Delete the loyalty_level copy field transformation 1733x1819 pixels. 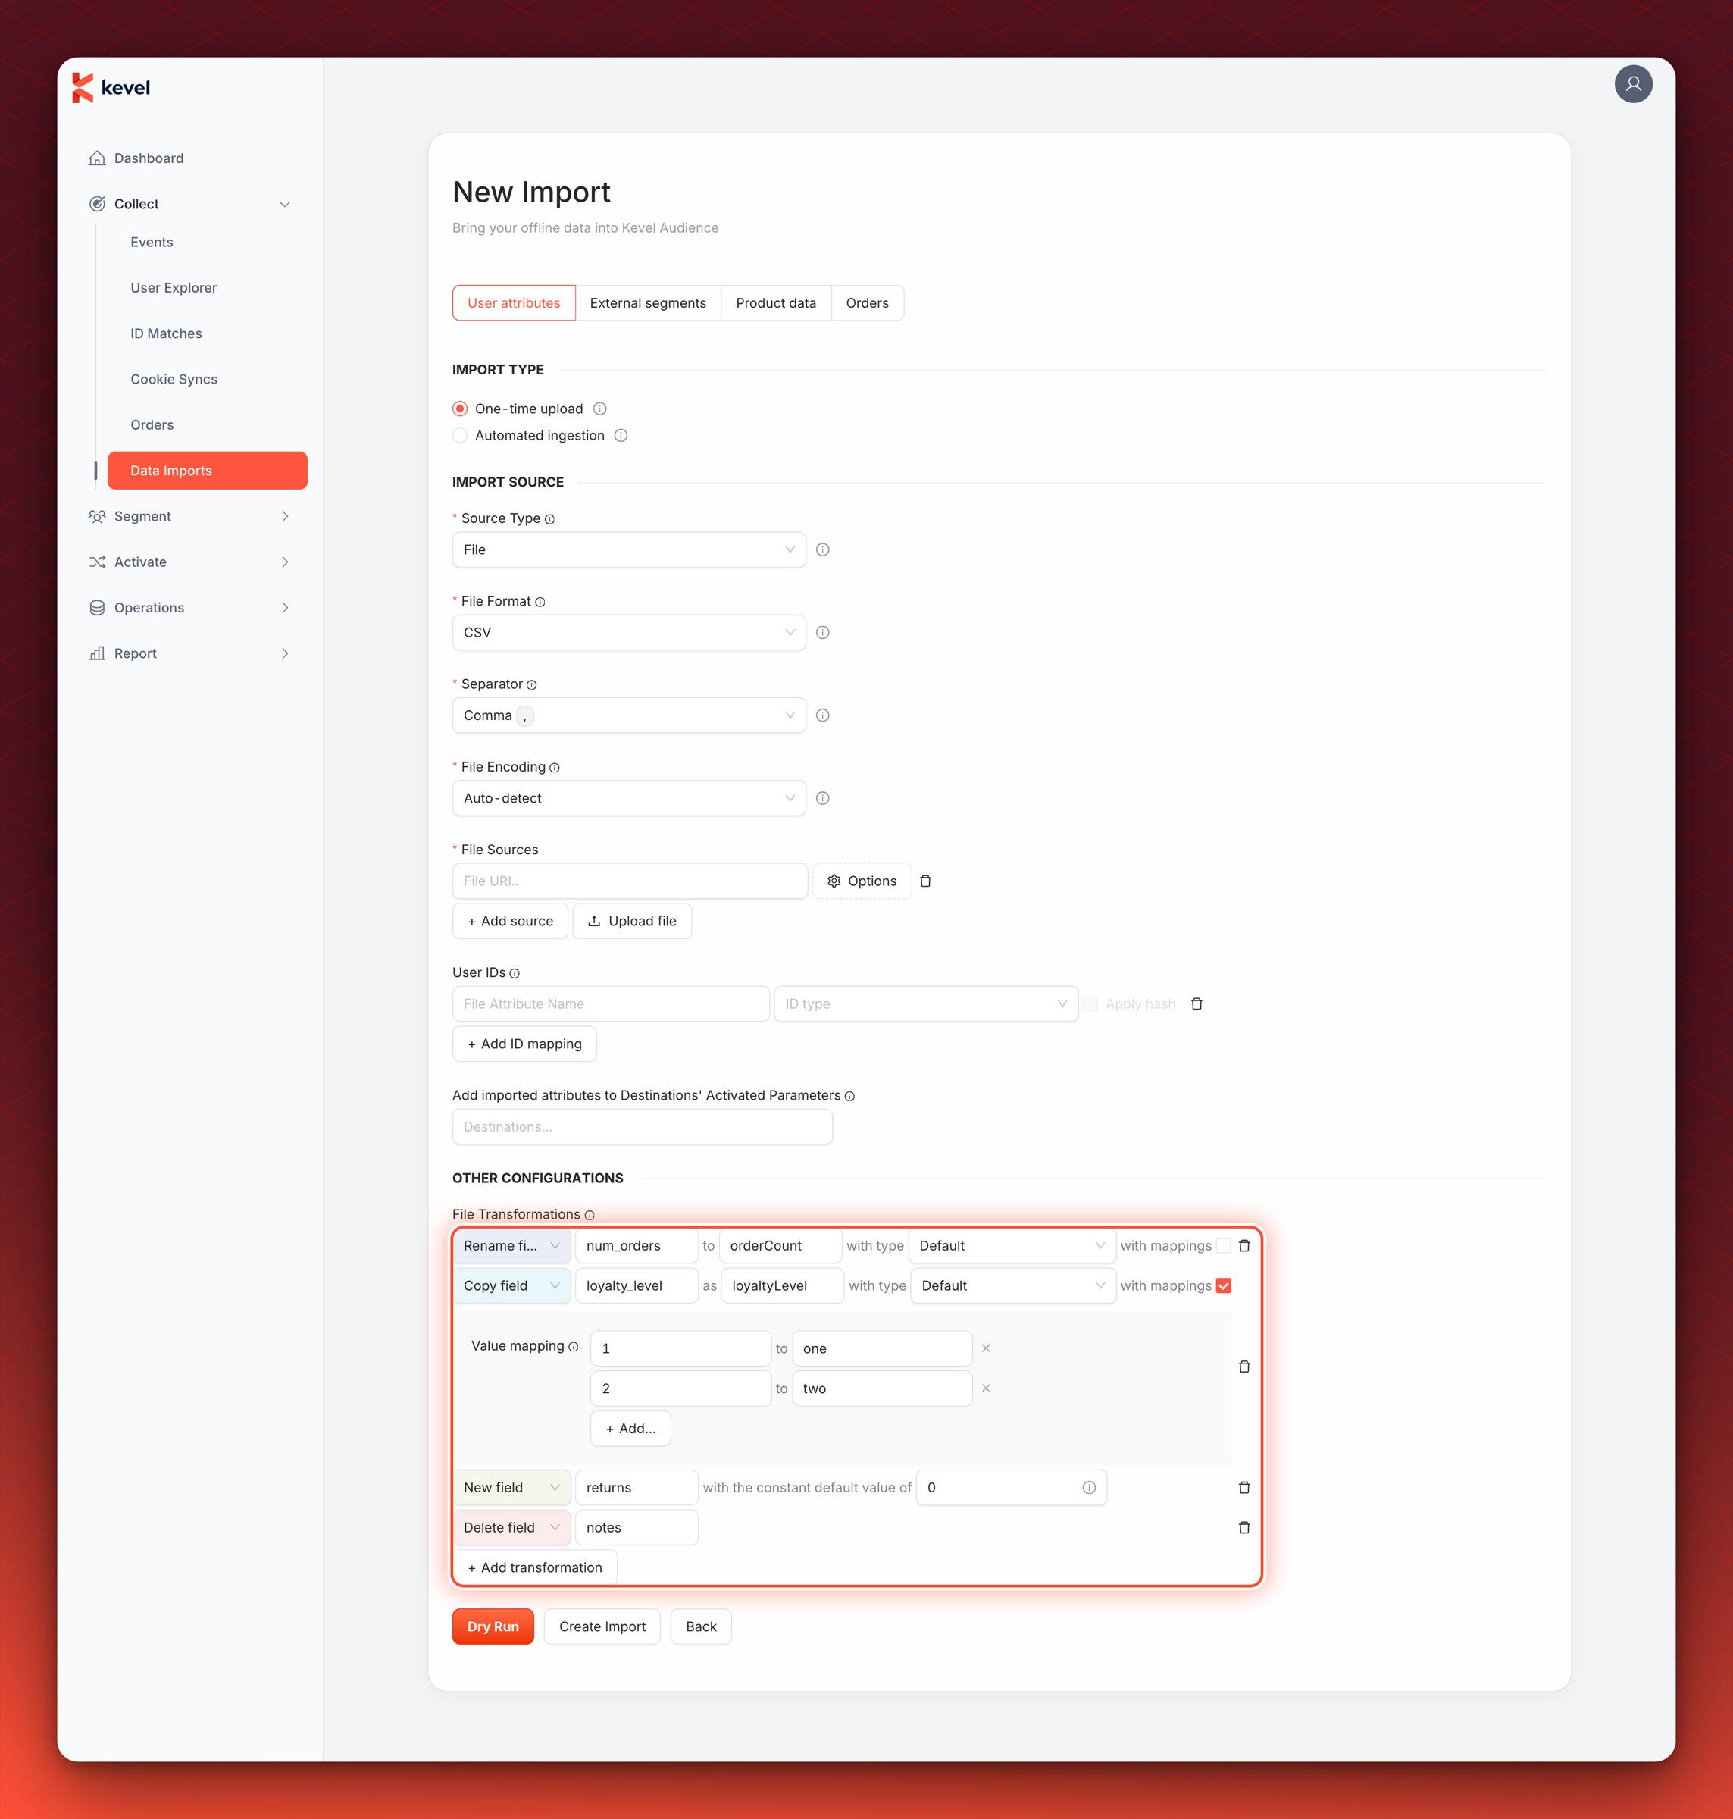[1243, 1367]
